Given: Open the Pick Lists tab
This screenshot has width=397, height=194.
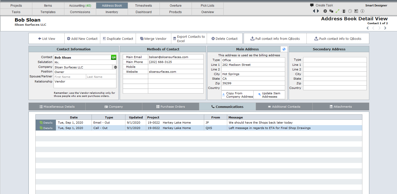Looking at the screenshot, I should point(207,5).
